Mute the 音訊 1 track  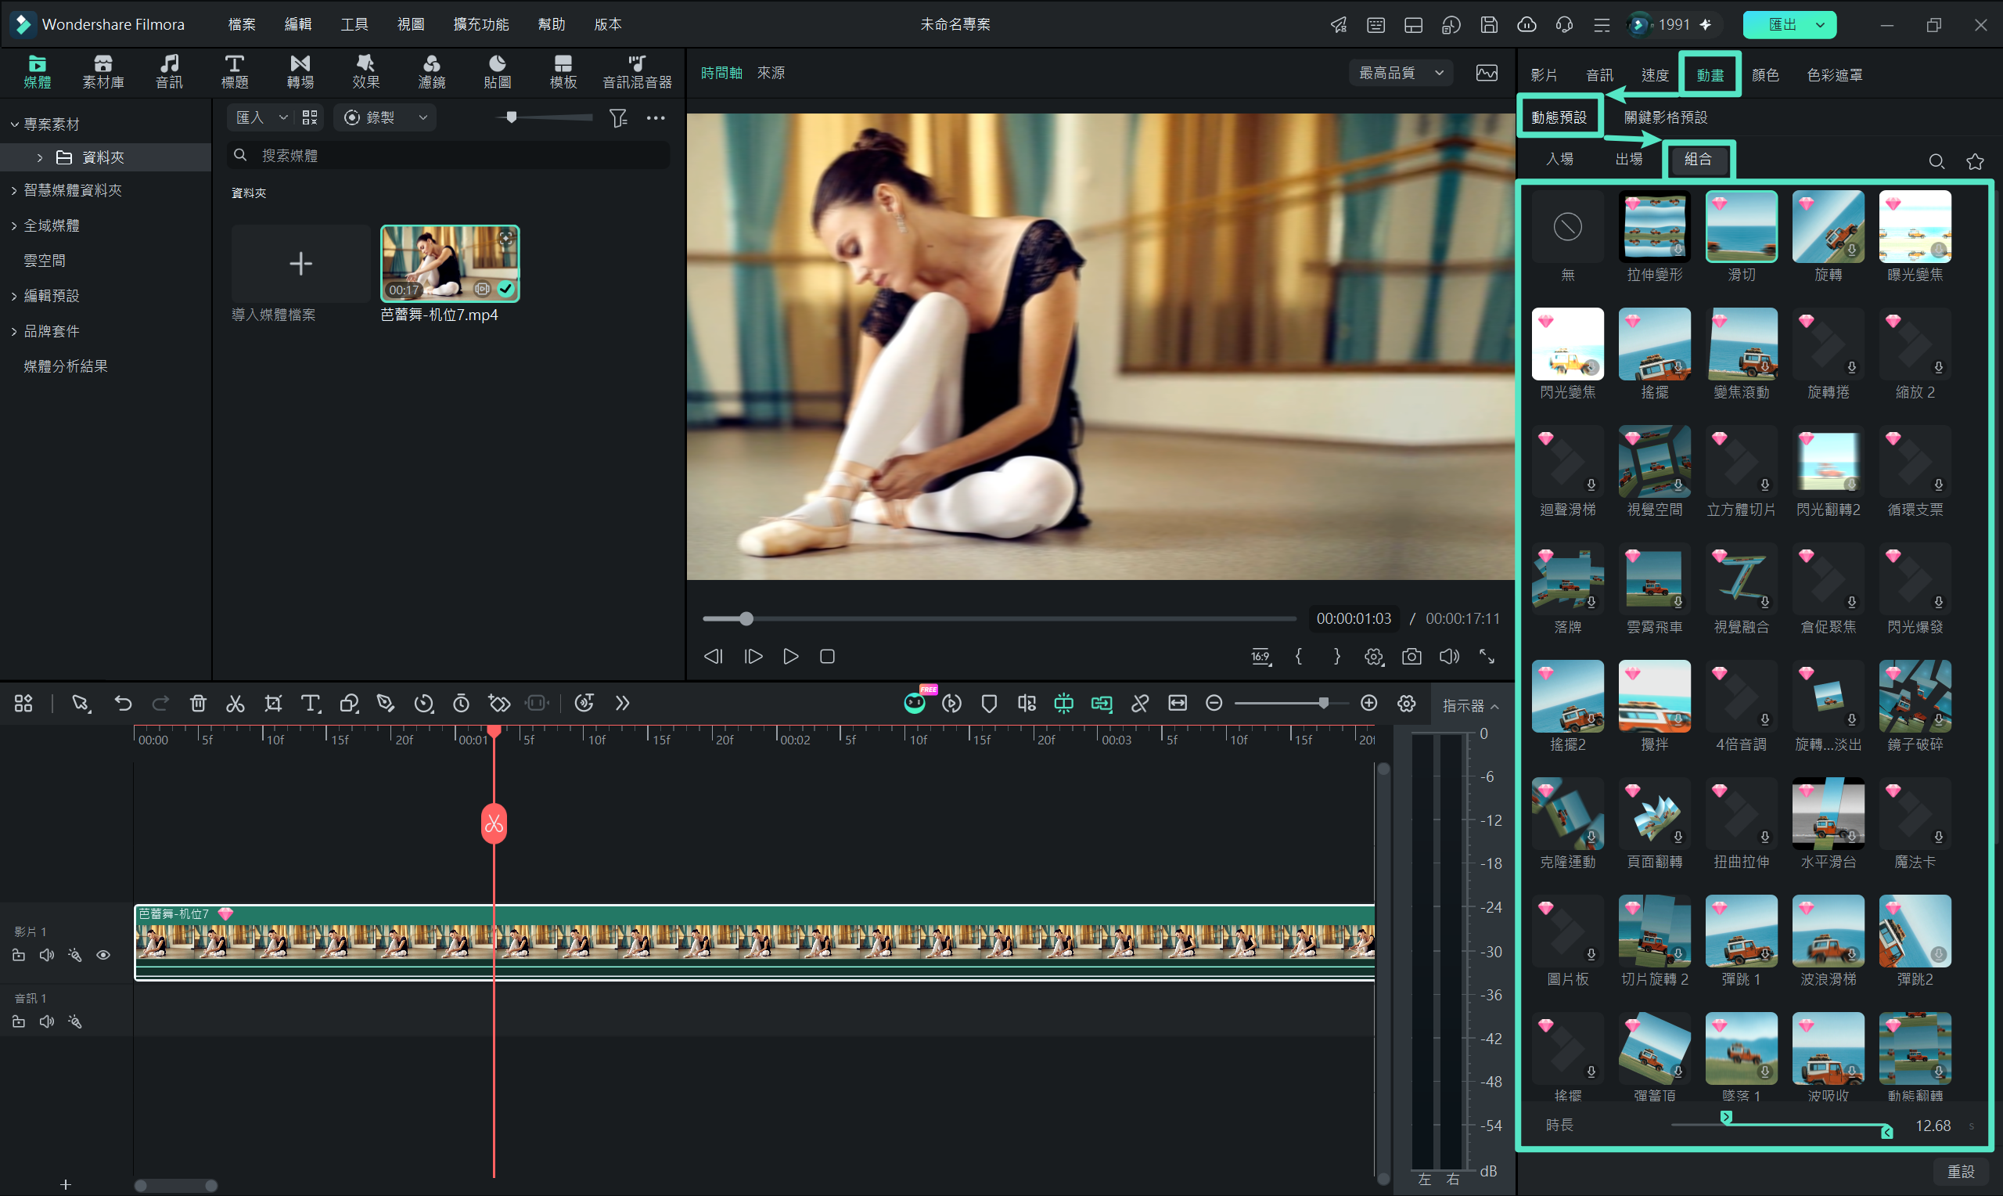[x=47, y=1022]
